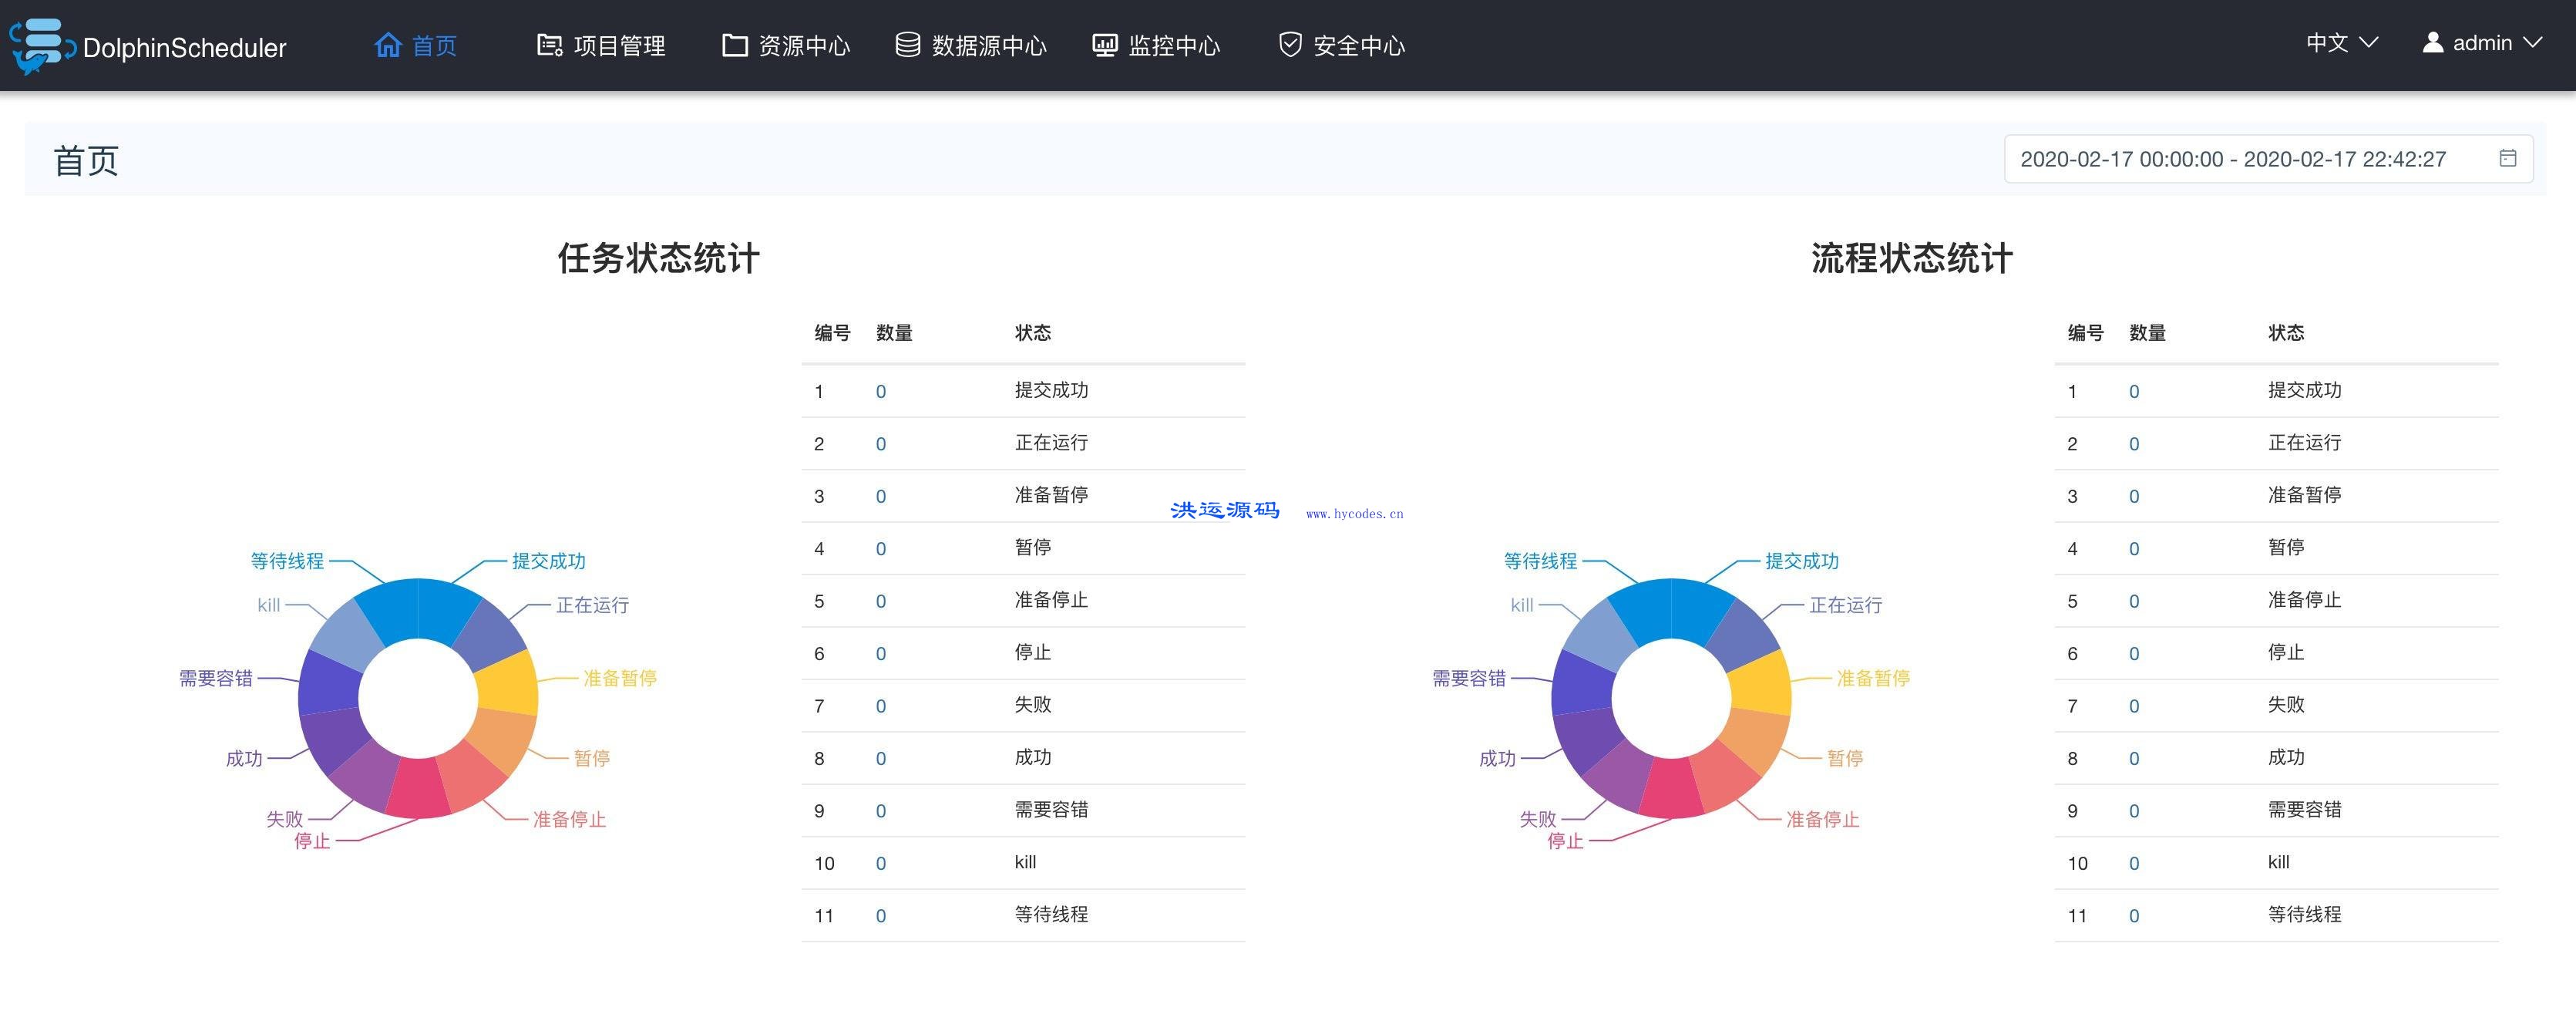Open the date range picker field
Viewport: 2576px width, 1021px height.
(x=2232, y=159)
